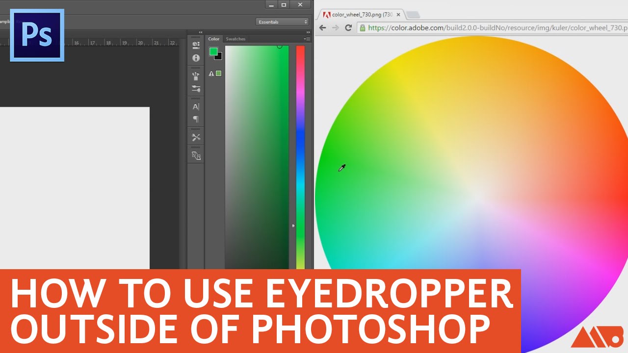Image resolution: width=628 pixels, height=353 pixels.
Task: Expand the collapsed icon panel dock
Action: pyautogui.click(x=200, y=32)
